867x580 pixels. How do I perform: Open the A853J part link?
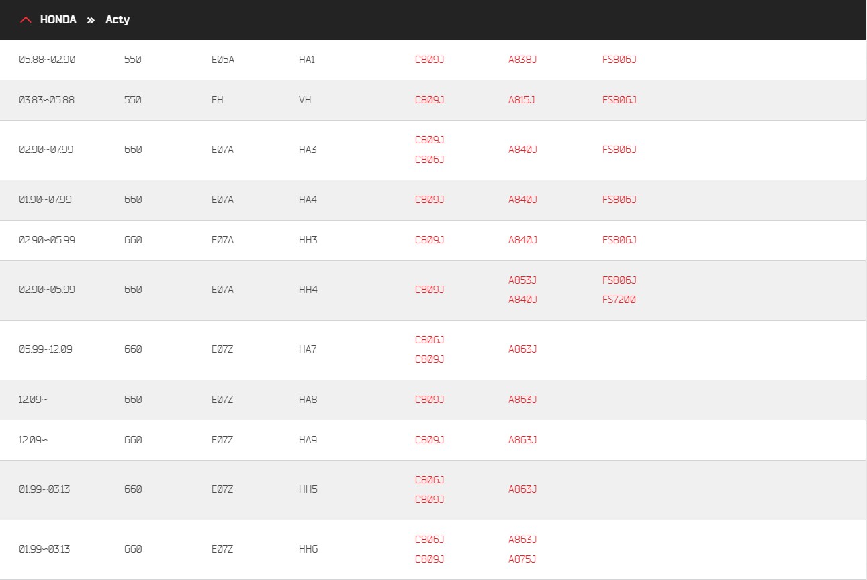(x=522, y=280)
